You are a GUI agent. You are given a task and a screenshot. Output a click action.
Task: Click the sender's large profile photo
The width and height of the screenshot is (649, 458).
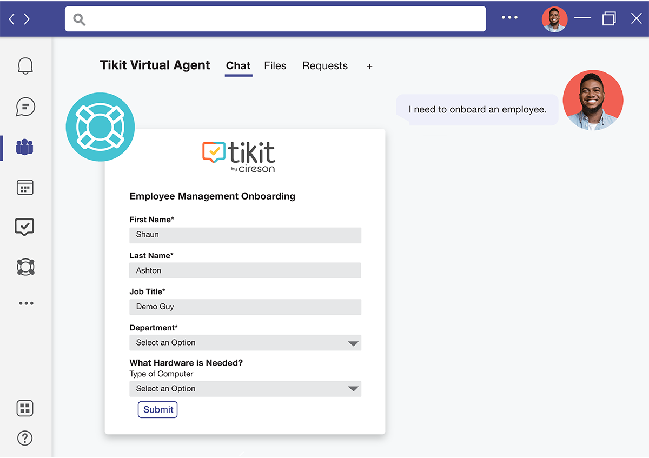(593, 101)
